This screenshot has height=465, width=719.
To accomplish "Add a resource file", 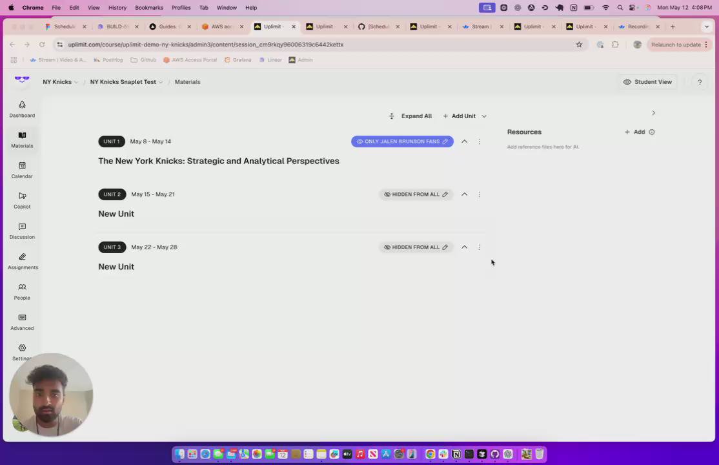I will (634, 132).
